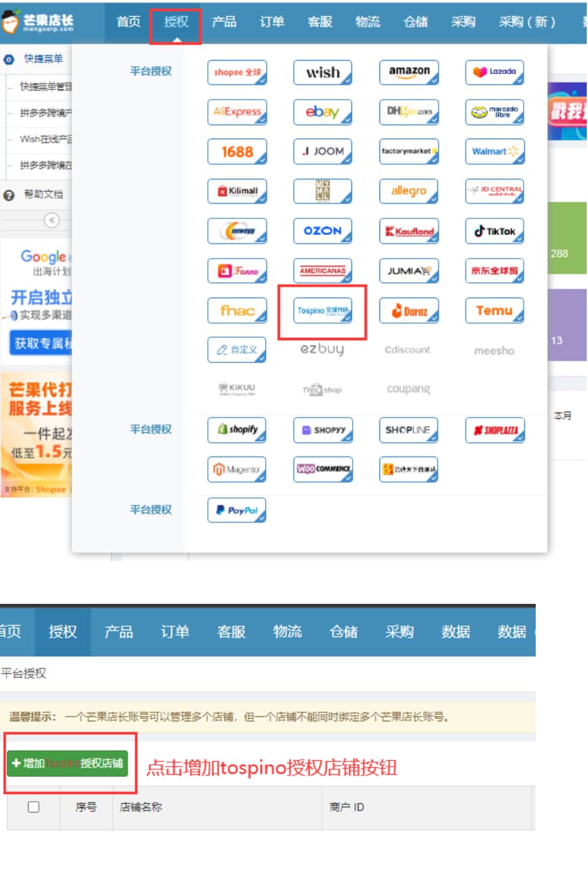The width and height of the screenshot is (588, 879).
Task: Open the 数据 tab beside 采购
Action: [455, 632]
